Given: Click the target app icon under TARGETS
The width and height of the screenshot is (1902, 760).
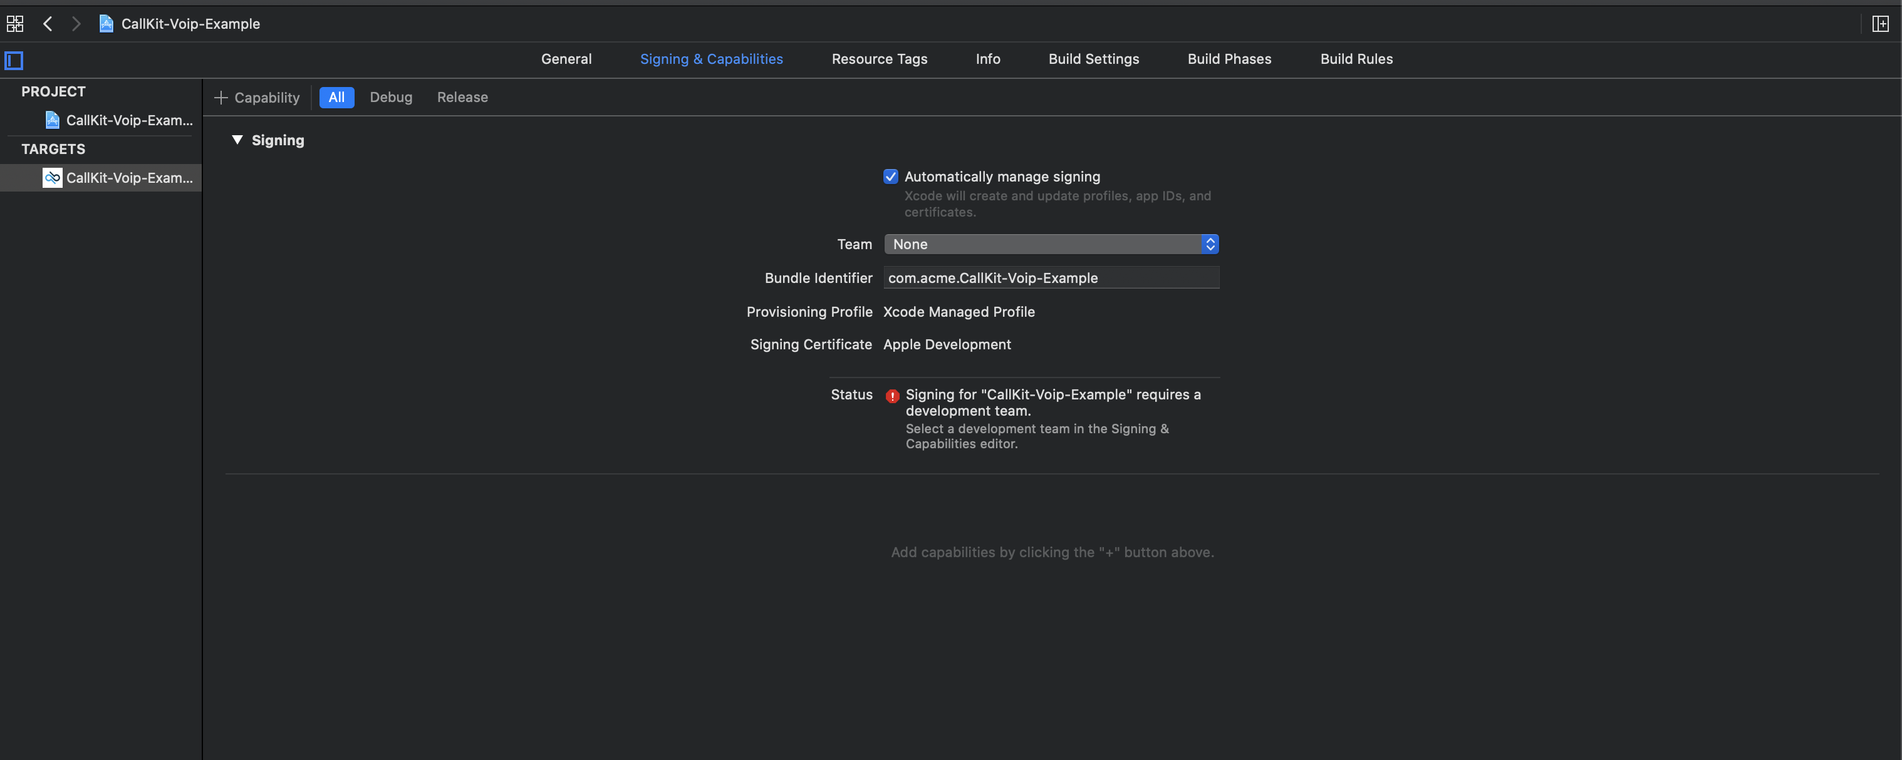Looking at the screenshot, I should click(x=51, y=177).
